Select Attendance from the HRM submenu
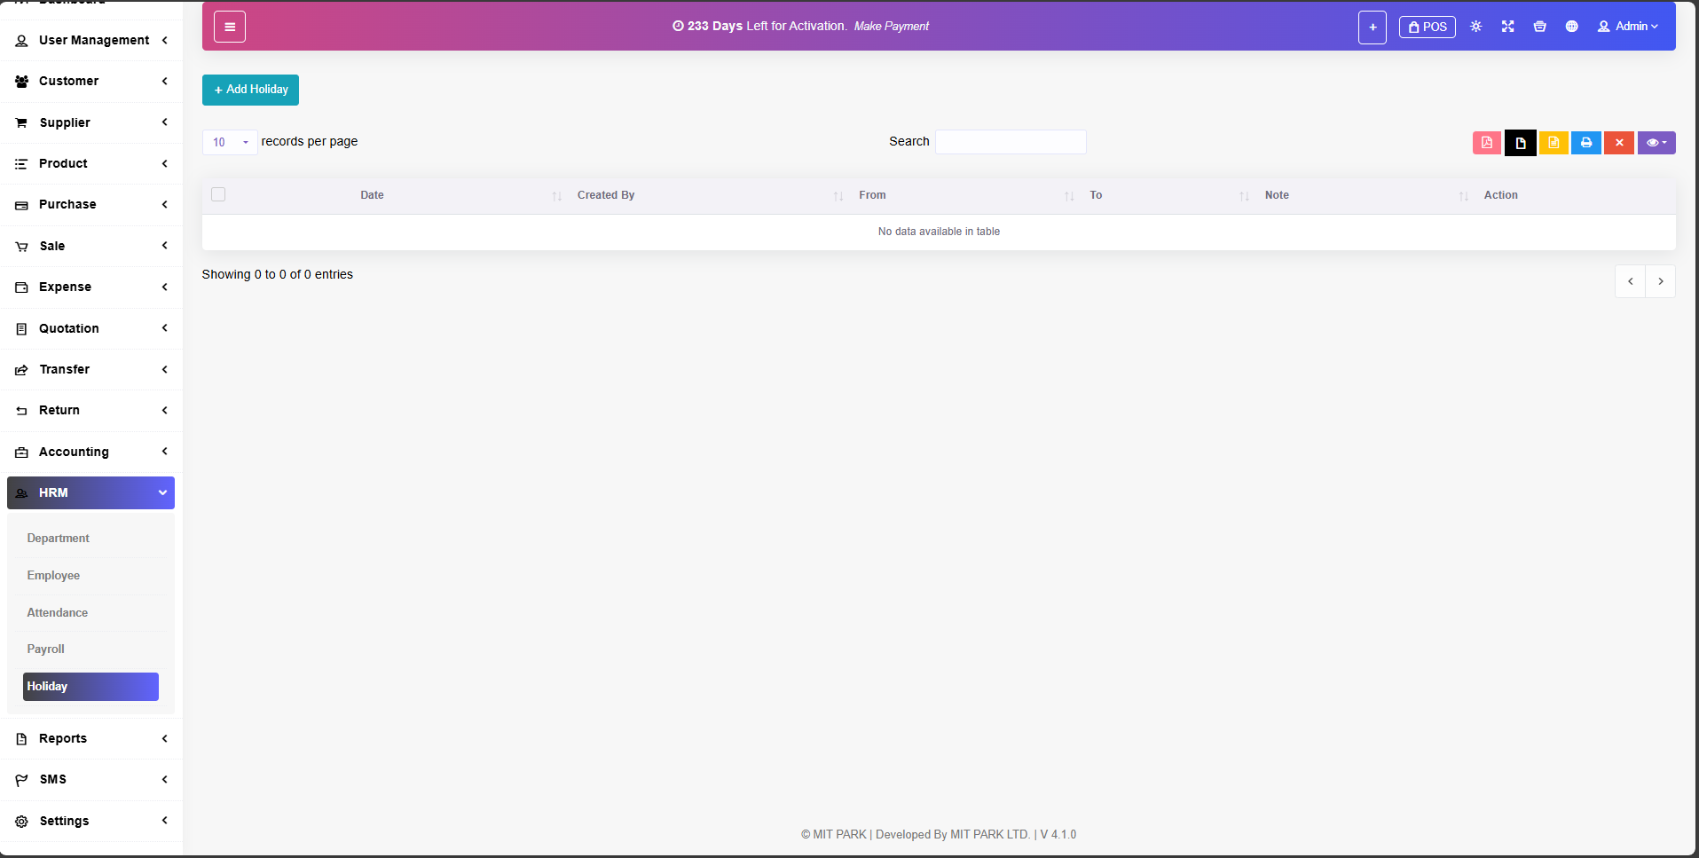This screenshot has height=858, width=1699. pyautogui.click(x=58, y=612)
